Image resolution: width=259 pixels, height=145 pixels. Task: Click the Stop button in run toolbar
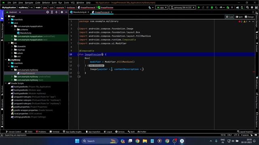(x=232, y=8)
